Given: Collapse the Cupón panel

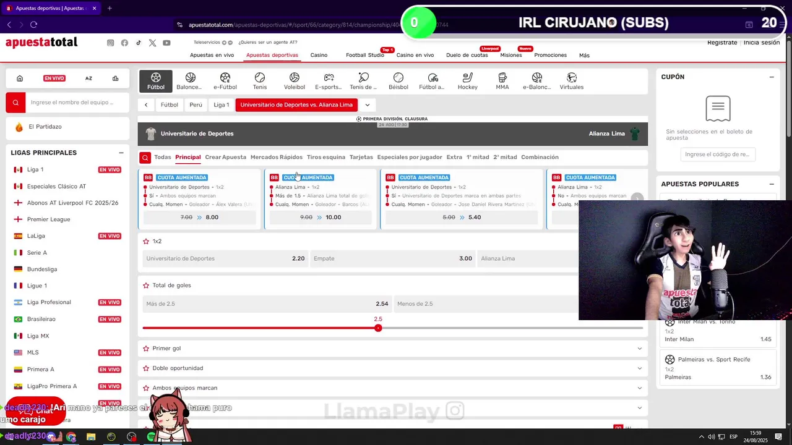Looking at the screenshot, I should click(772, 77).
